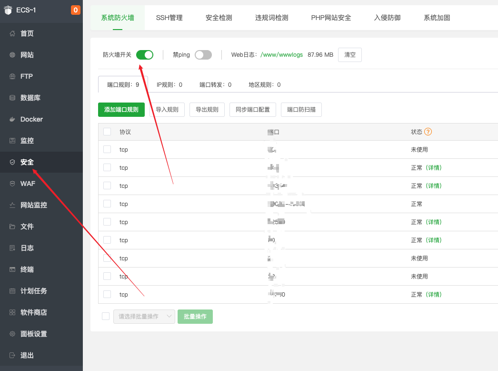Click the orange question mark next to 状态

pyautogui.click(x=428, y=132)
